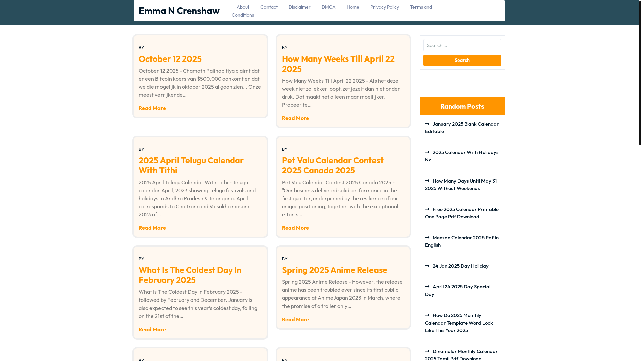The height and width of the screenshot is (361, 642).
Task: Click the Spring 2025 Anime Release excerpt
Action: click(x=342, y=294)
